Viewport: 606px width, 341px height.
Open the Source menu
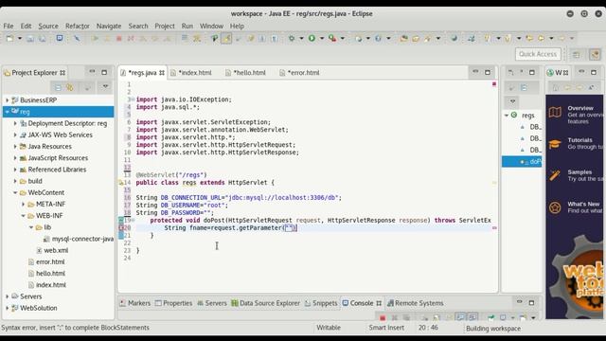click(48, 26)
